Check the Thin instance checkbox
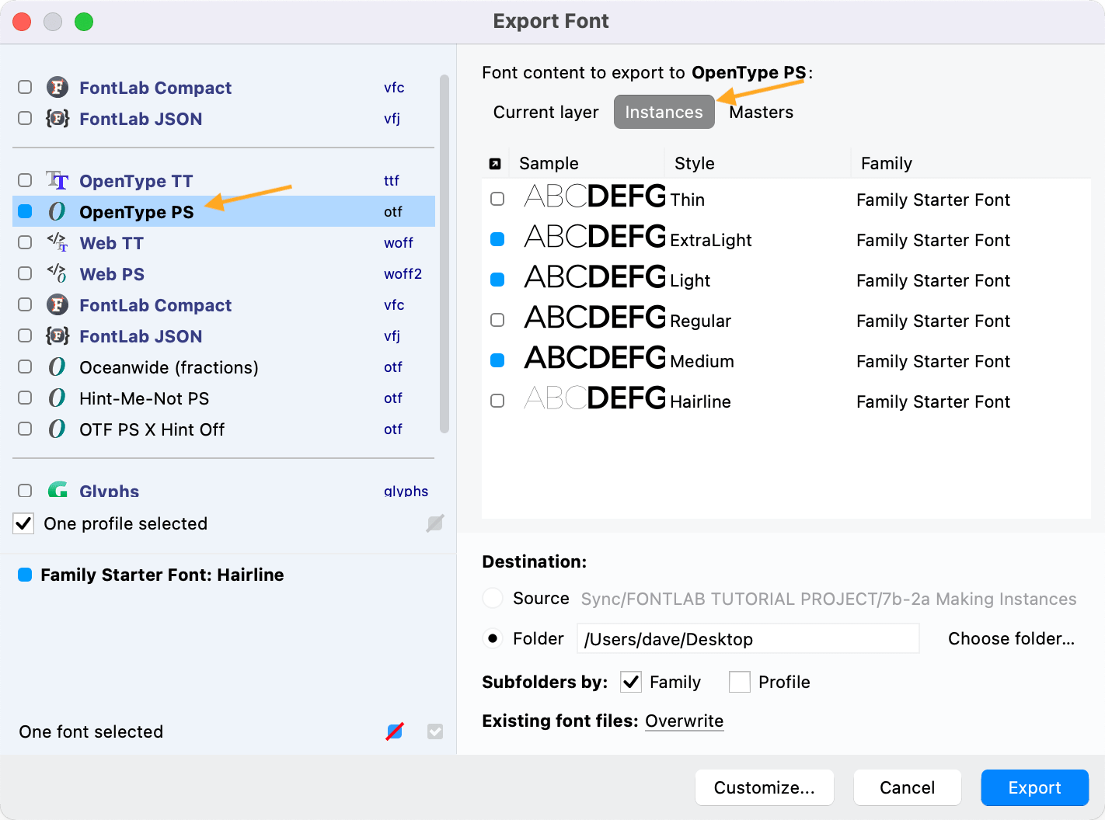 point(497,199)
